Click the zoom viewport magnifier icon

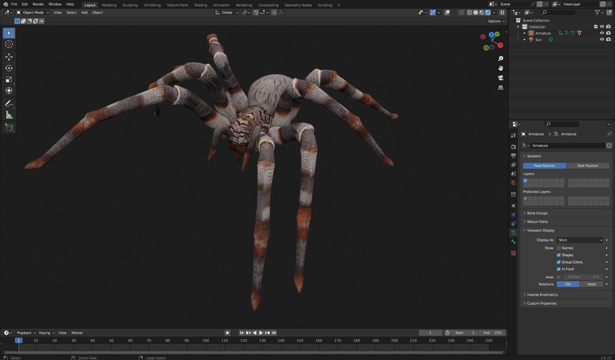tap(501, 59)
